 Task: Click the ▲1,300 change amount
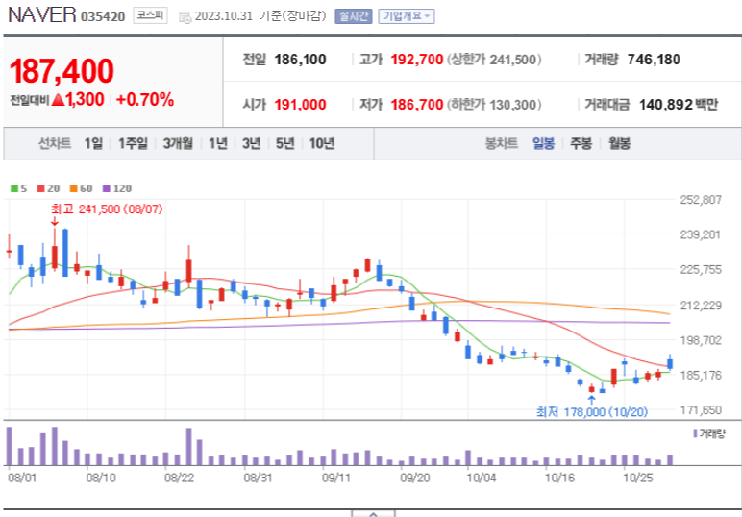click(x=78, y=99)
